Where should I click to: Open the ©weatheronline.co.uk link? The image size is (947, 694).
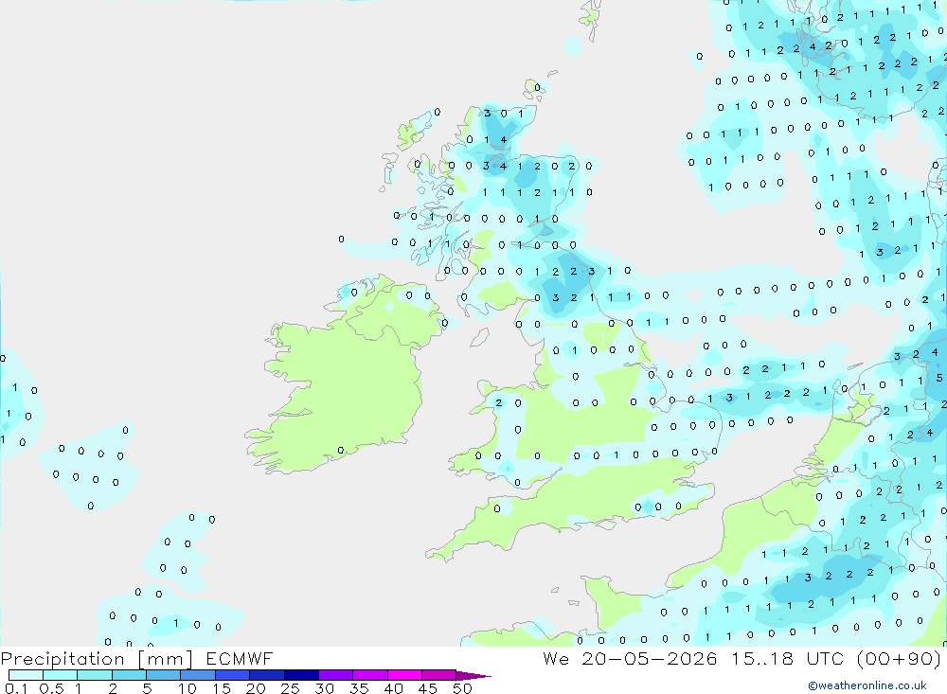click(x=867, y=685)
